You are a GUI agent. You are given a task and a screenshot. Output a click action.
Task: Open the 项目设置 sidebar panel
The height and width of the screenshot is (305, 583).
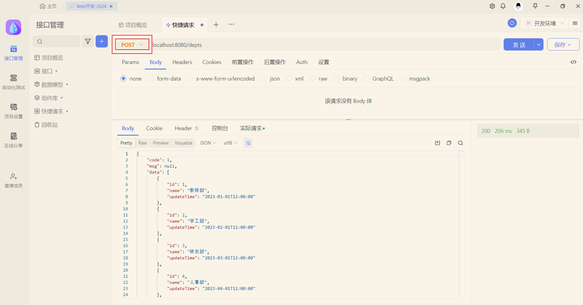[13, 110]
